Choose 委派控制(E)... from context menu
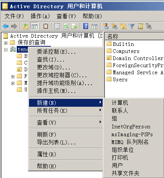Image resolution: width=164 pixels, height=178 pixels. [66, 51]
